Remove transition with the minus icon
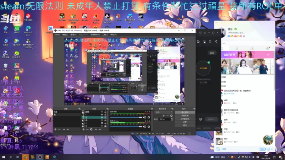Viewport: 285px width, 160px height. 167,116
